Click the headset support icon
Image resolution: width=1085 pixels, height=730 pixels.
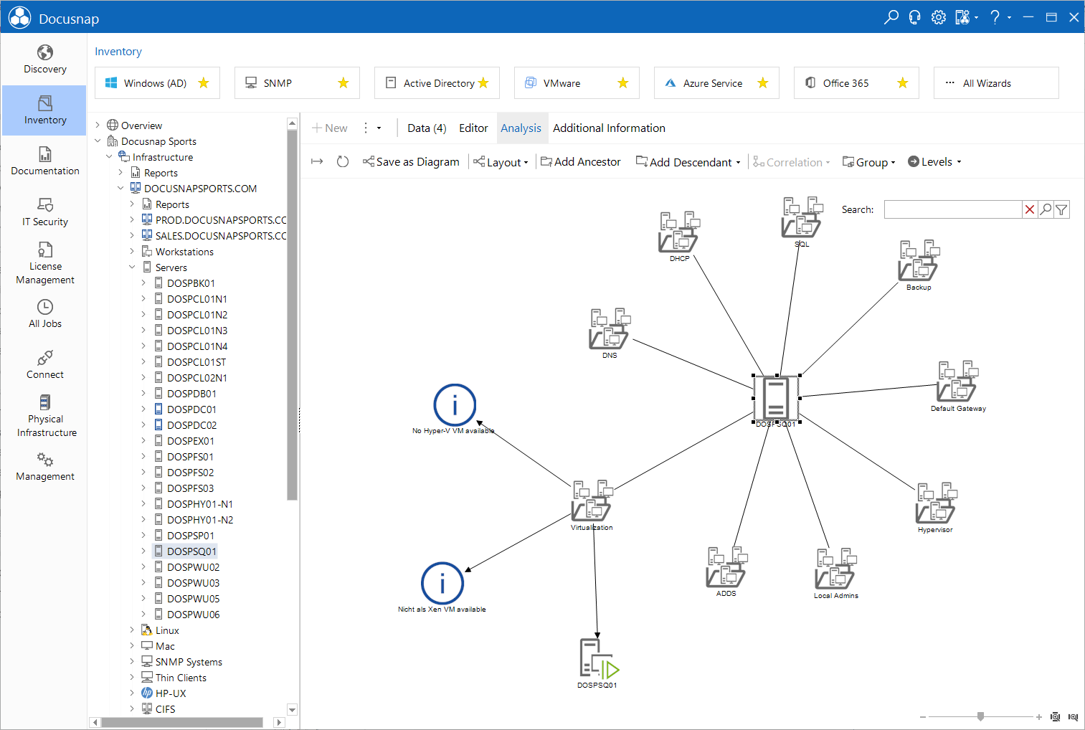(915, 17)
